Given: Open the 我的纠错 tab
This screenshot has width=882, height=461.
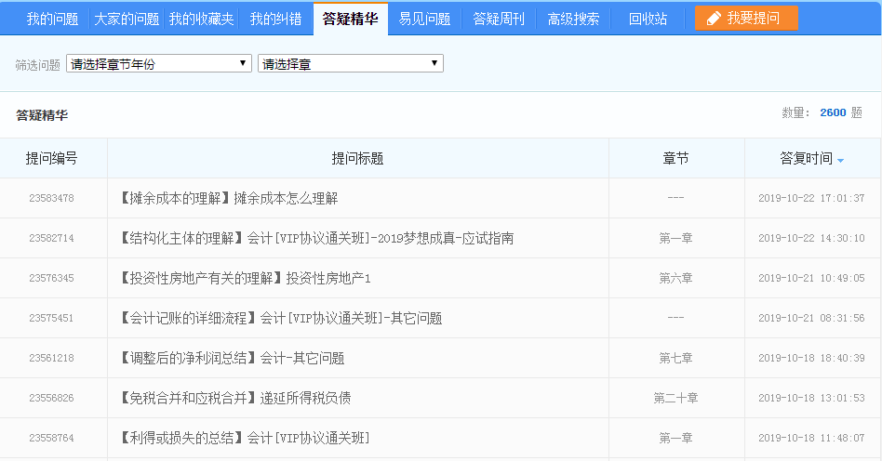Looking at the screenshot, I should pos(275,20).
